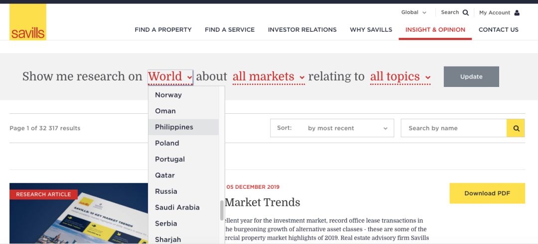The width and height of the screenshot is (538, 244).
Task: Open the sort by most recent dropdown
Action: [332, 128]
